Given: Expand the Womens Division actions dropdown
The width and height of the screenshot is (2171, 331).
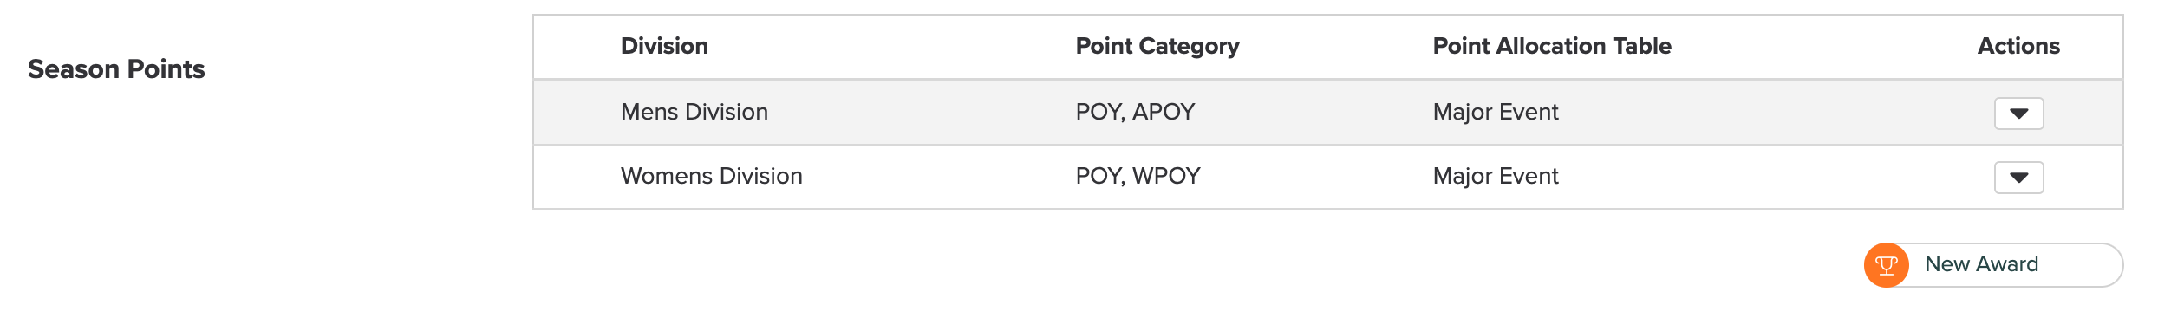Looking at the screenshot, I should pos(2018,178).
